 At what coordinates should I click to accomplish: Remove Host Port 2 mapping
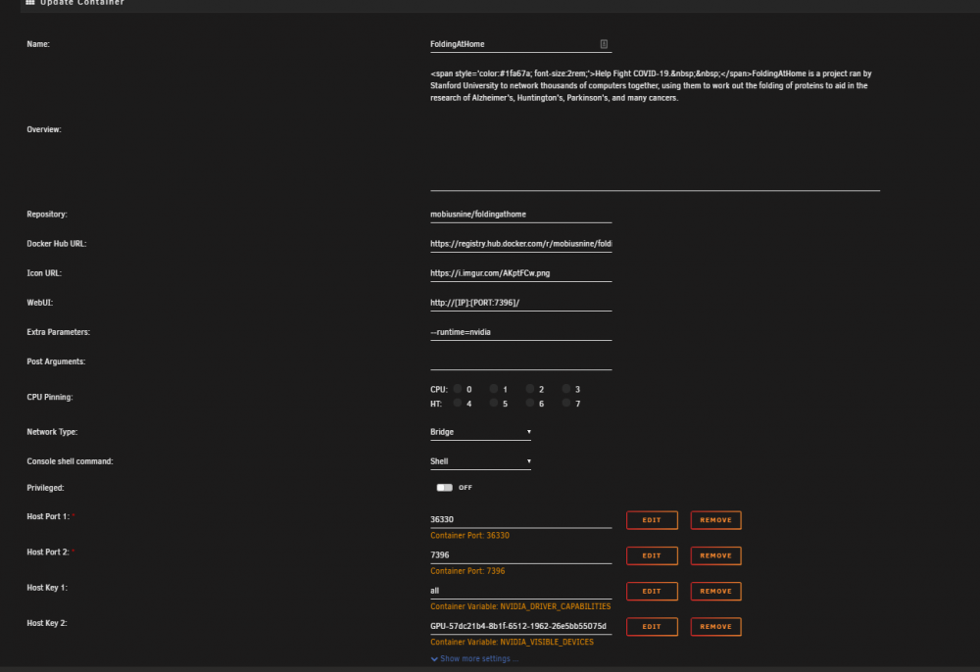[715, 555]
